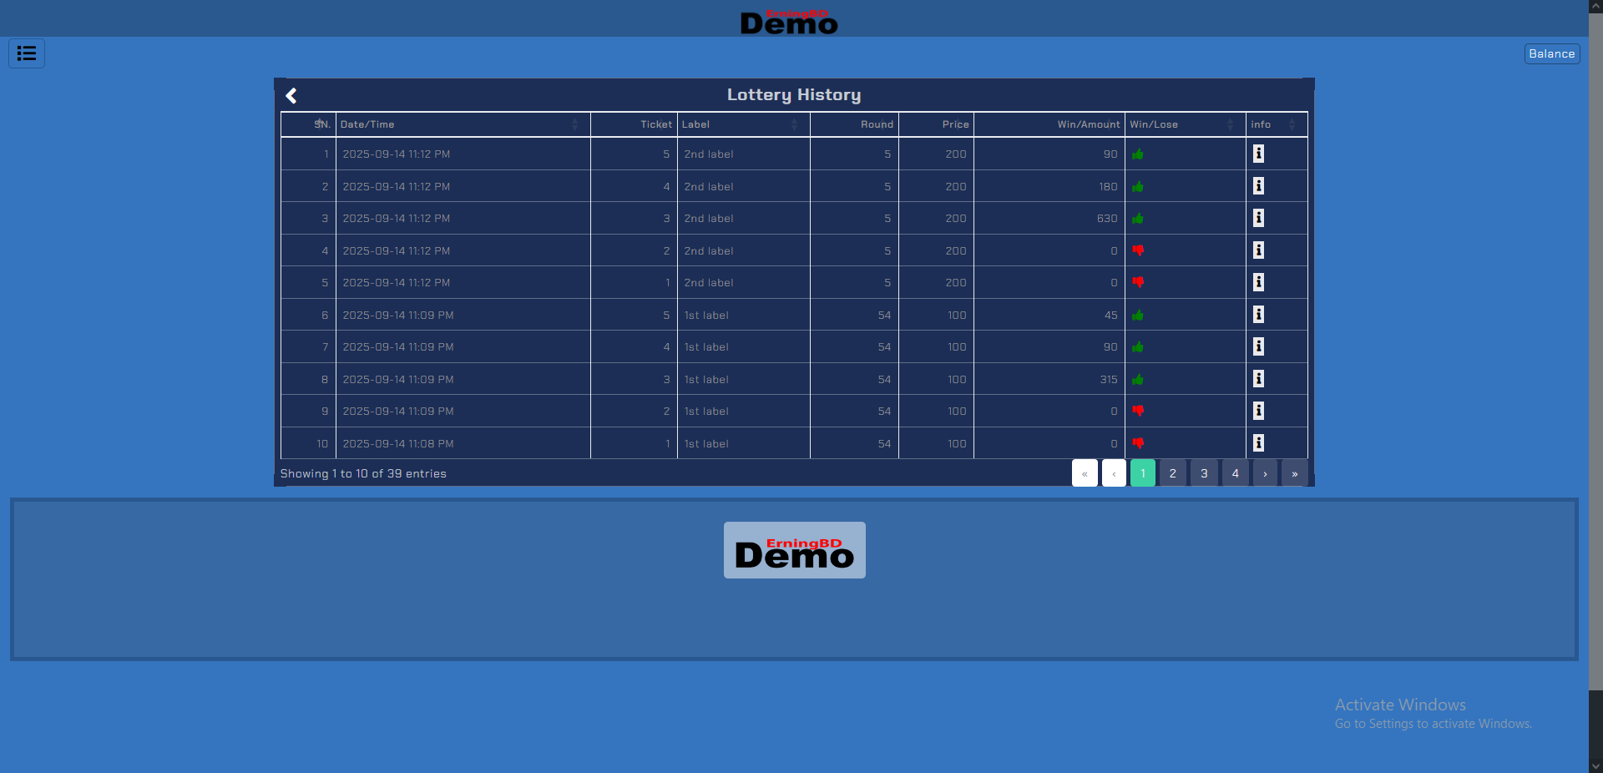Go to next page with single arrow
The width and height of the screenshot is (1603, 773).
1265,473
